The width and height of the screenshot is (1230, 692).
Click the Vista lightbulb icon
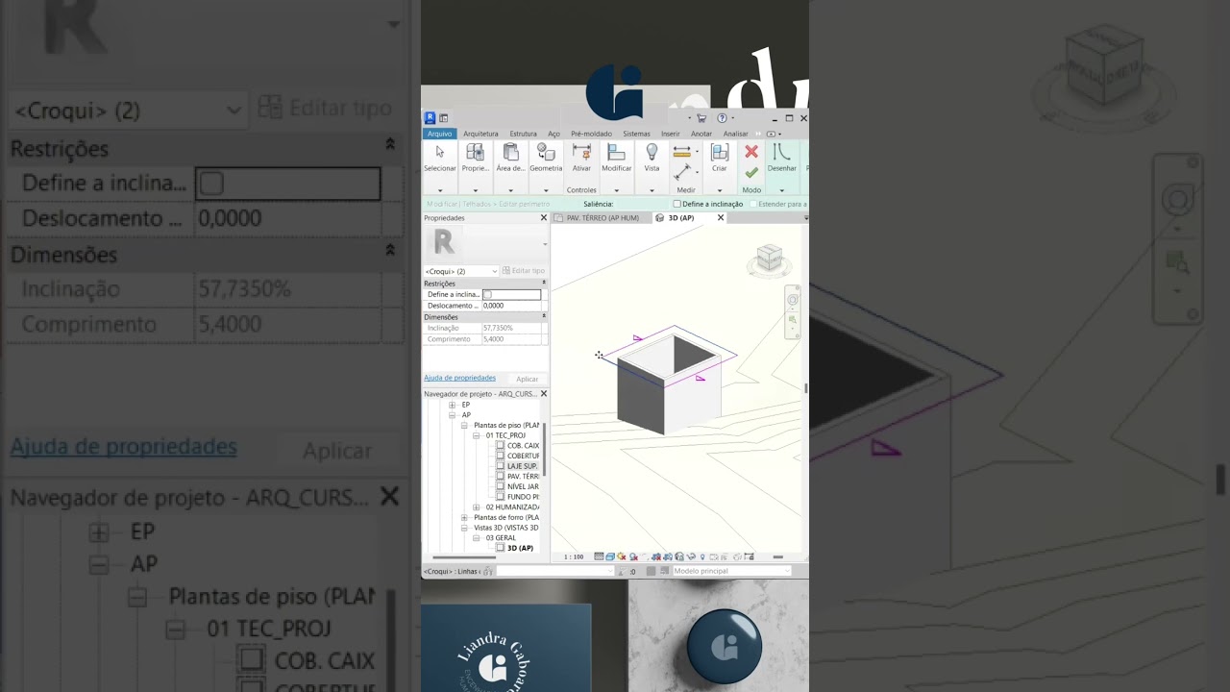(652, 152)
